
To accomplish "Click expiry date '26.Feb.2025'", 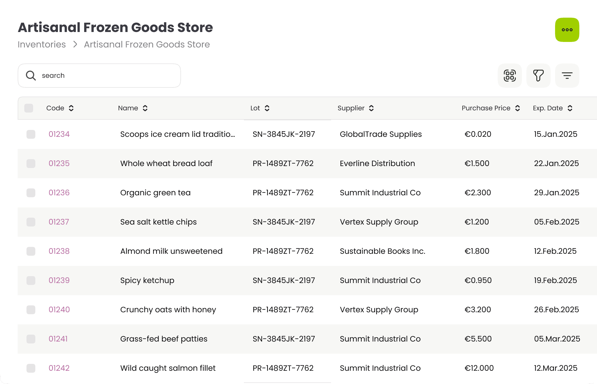I will 556,310.
